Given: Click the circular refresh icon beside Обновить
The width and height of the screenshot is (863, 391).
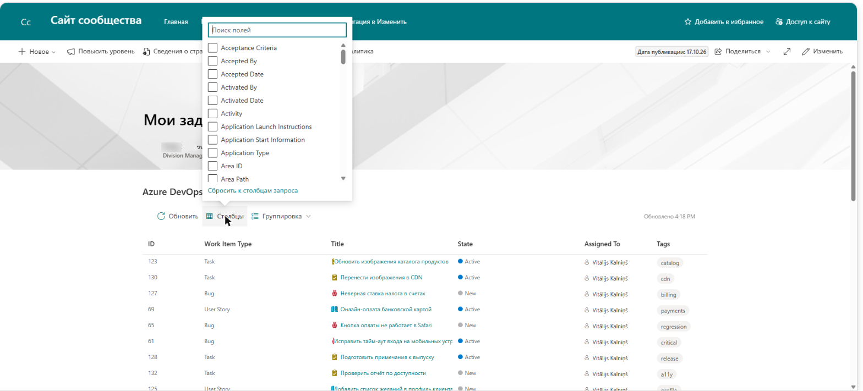Looking at the screenshot, I should [161, 216].
